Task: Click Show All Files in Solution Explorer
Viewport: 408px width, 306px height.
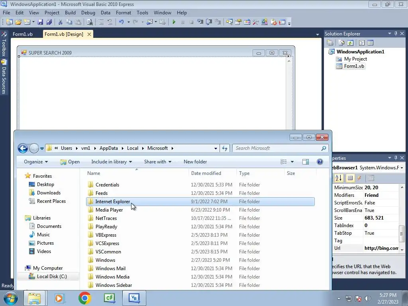Action: [341, 43]
